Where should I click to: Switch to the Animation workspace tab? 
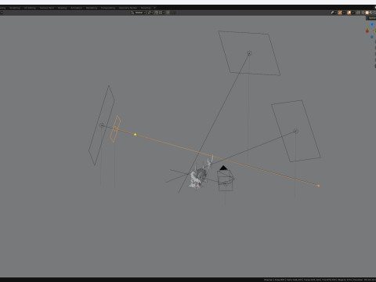(76, 8)
